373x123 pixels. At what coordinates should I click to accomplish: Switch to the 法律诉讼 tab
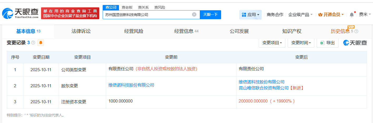coord(81,31)
